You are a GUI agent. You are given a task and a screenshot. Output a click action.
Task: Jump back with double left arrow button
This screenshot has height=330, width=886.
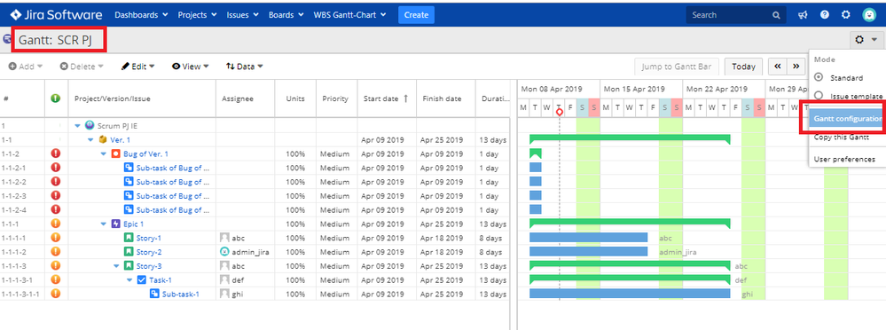pyautogui.click(x=778, y=67)
